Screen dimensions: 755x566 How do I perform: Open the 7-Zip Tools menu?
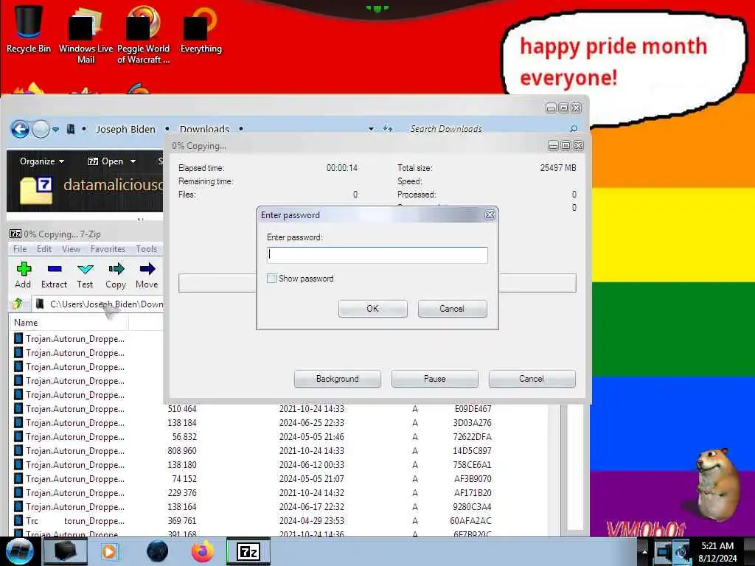147,249
